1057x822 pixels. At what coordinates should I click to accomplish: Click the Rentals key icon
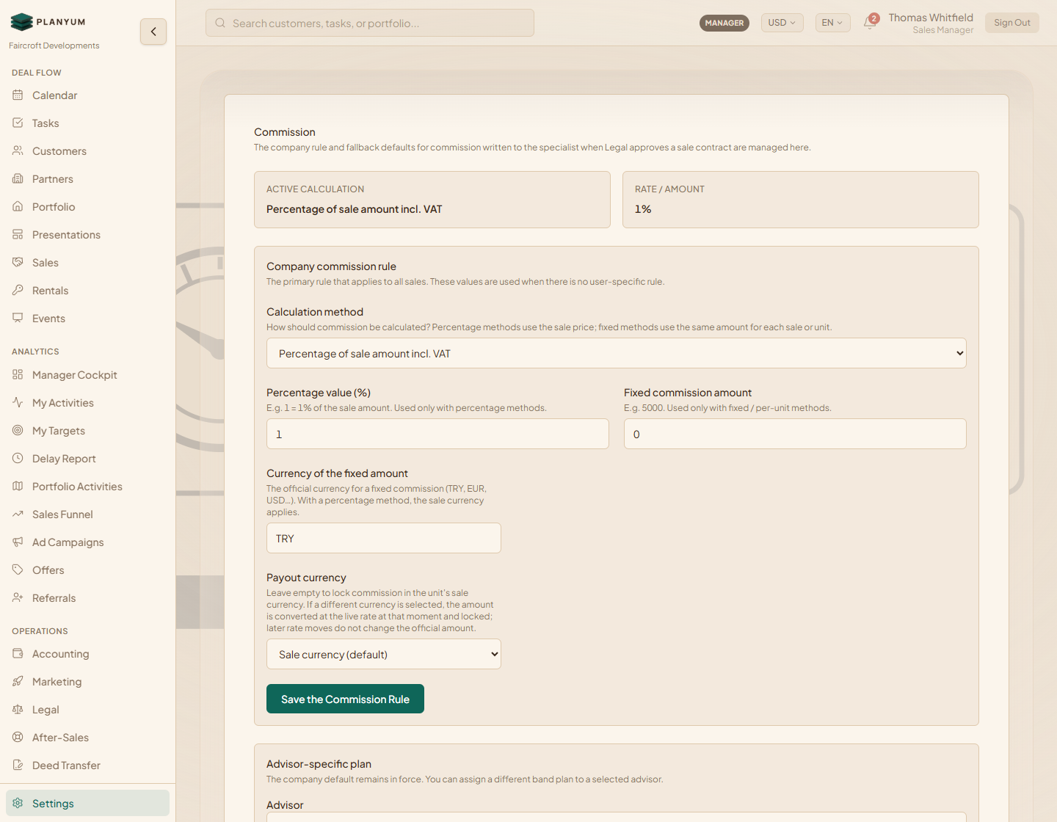[18, 291]
